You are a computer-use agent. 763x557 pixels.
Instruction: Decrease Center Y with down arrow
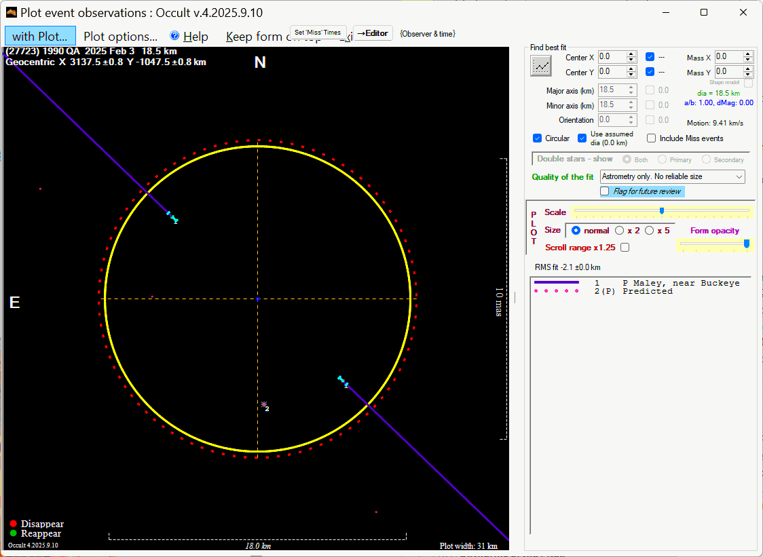click(x=631, y=75)
